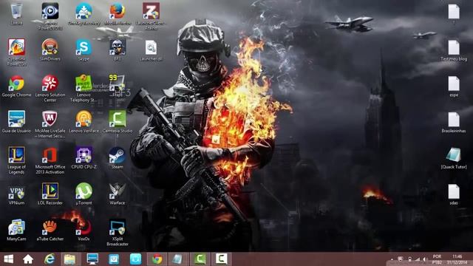Open the Recycle Bin desktop icon
Screen dimensions: 473x266
(x=16, y=14)
